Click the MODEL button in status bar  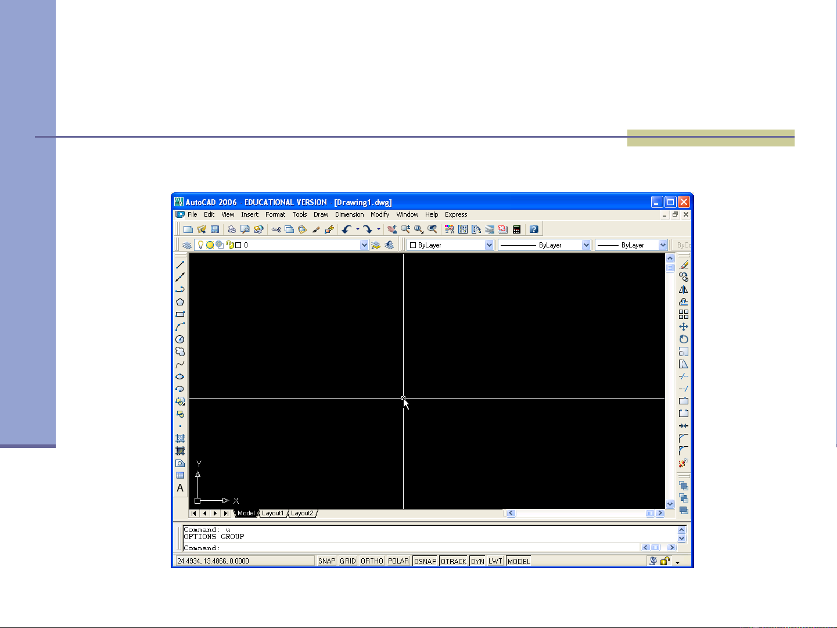(x=519, y=561)
